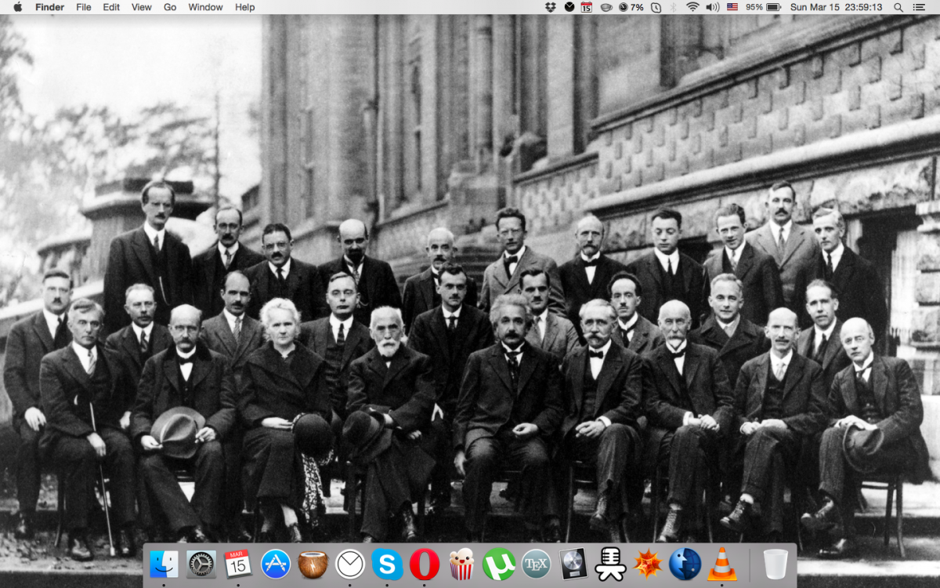940x588 pixels.
Task: Open the View menu
Action: point(142,7)
